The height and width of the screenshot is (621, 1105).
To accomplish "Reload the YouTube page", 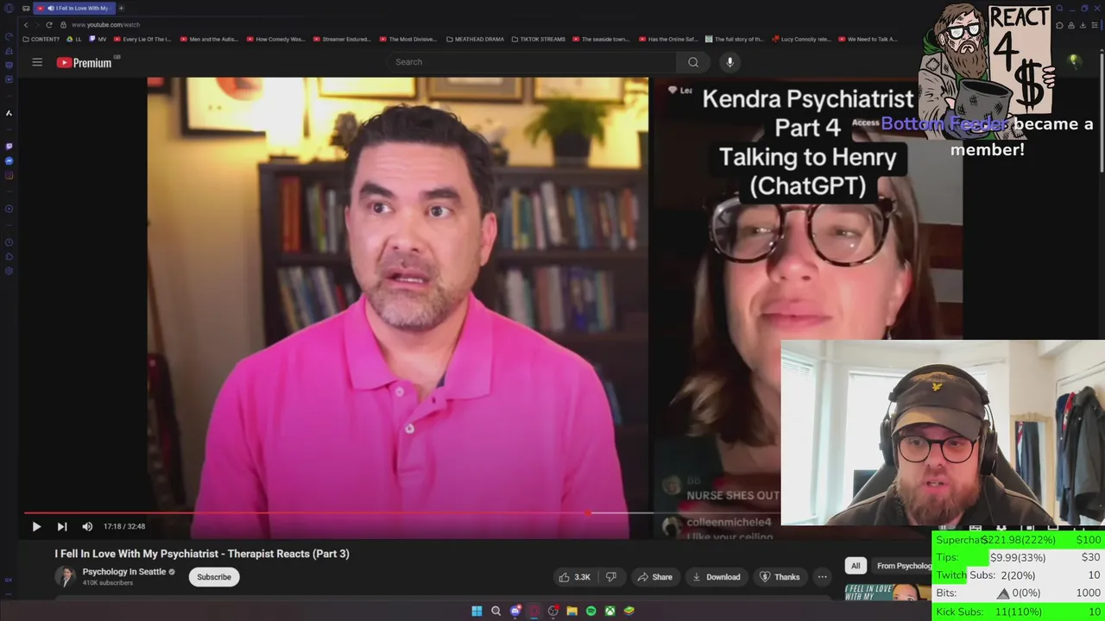I will pos(48,25).
